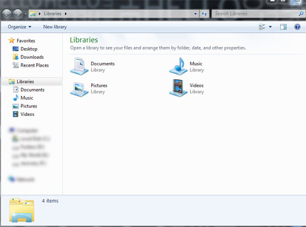Select Libraries segment in address bar
306x227 pixels.
pos(53,13)
